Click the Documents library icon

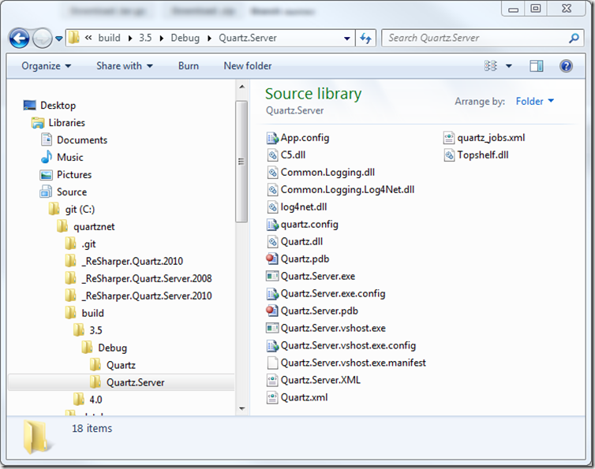(47, 140)
